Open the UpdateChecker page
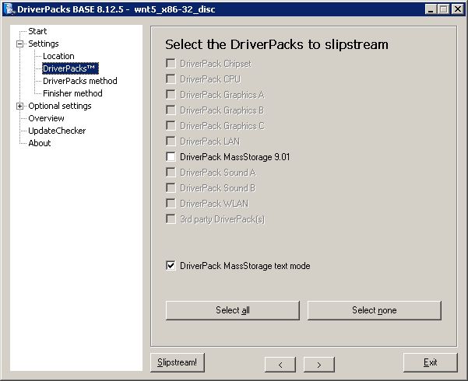The height and width of the screenshot is (381, 468). click(x=57, y=131)
